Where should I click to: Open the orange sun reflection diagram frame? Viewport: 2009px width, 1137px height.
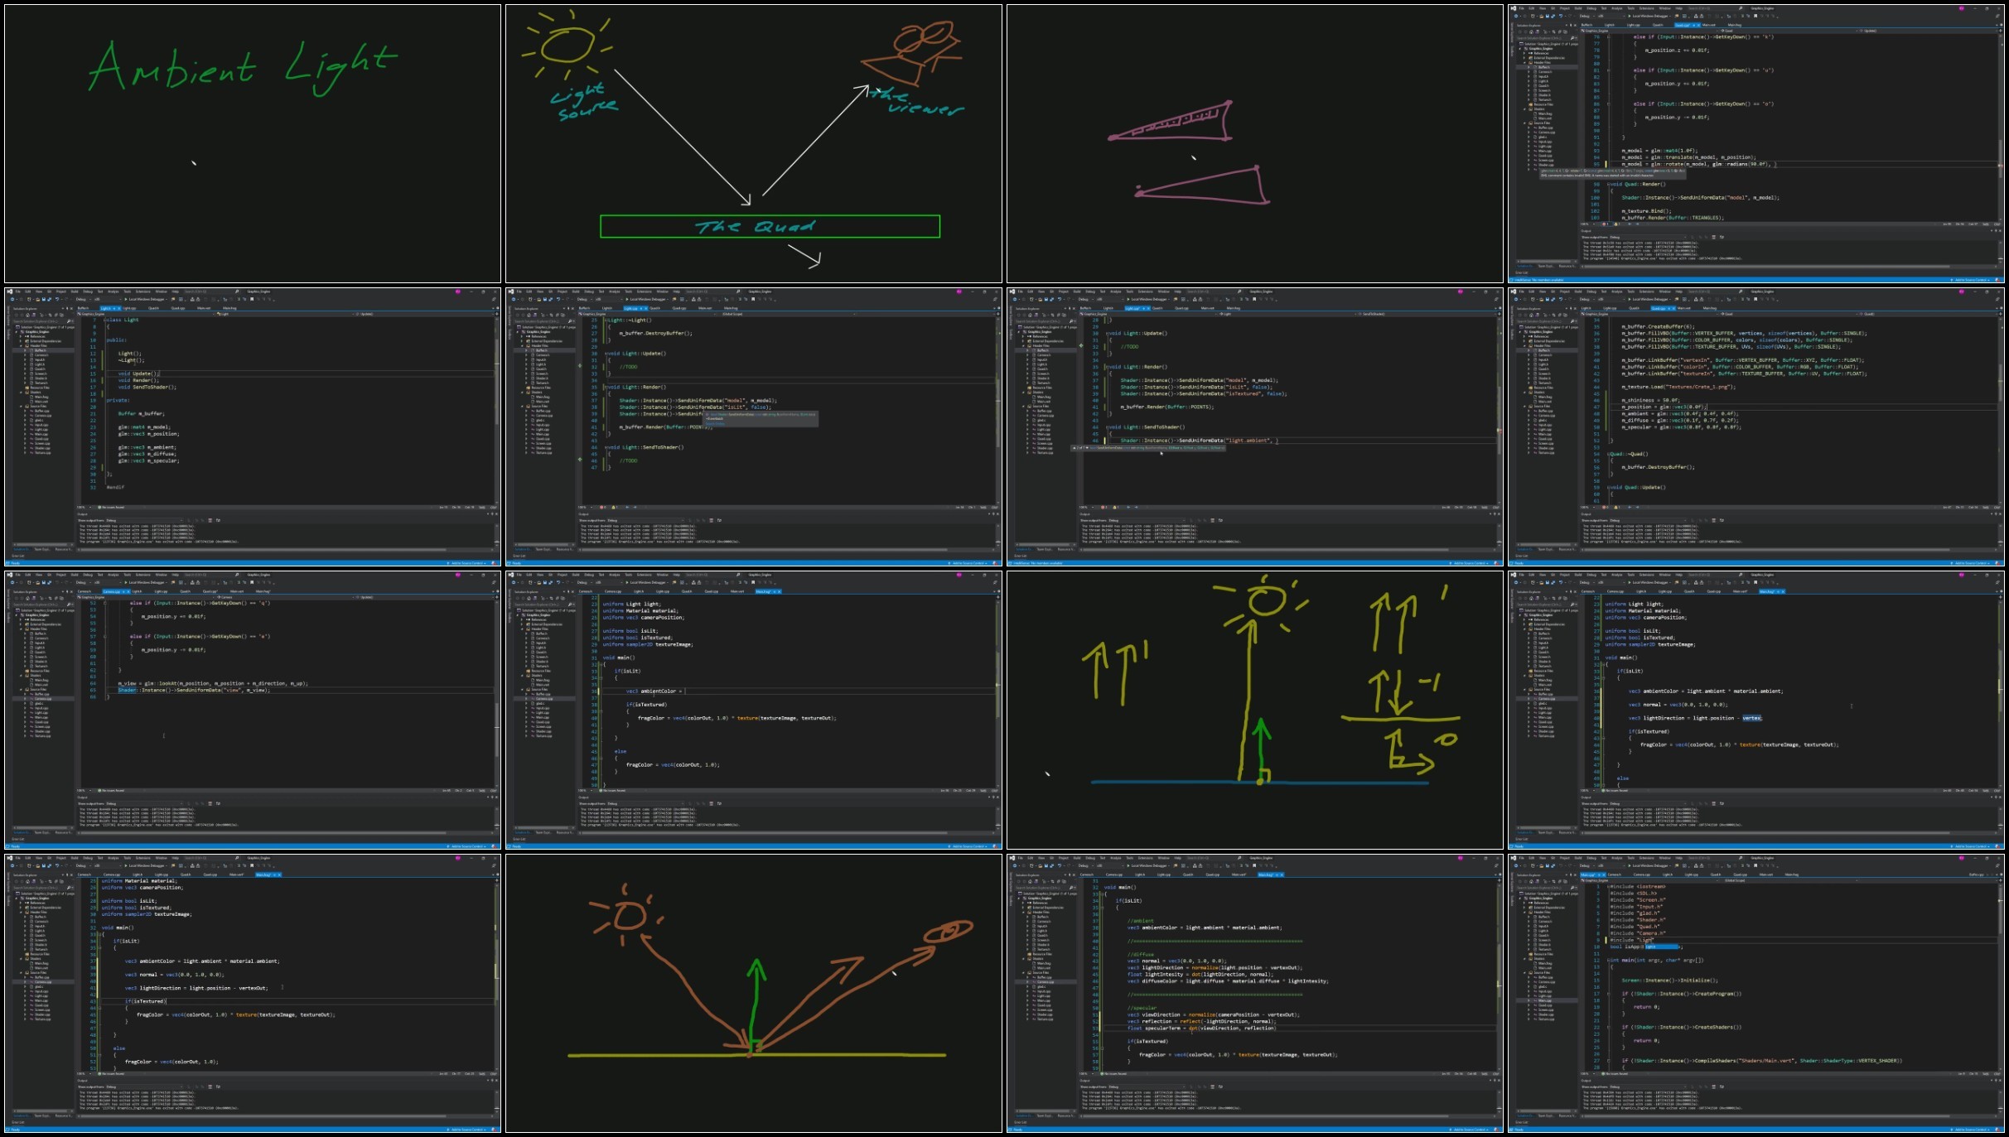pos(754,994)
